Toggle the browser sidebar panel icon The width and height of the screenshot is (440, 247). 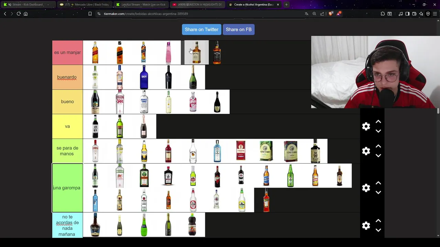pos(407,14)
